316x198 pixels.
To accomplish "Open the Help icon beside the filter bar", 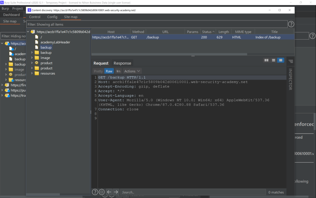I will [291, 24].
